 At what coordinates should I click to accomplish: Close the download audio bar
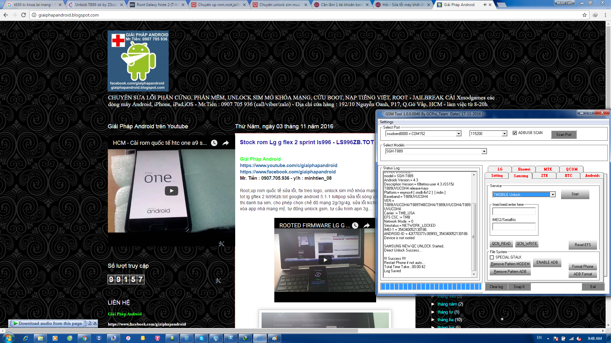click(x=95, y=323)
